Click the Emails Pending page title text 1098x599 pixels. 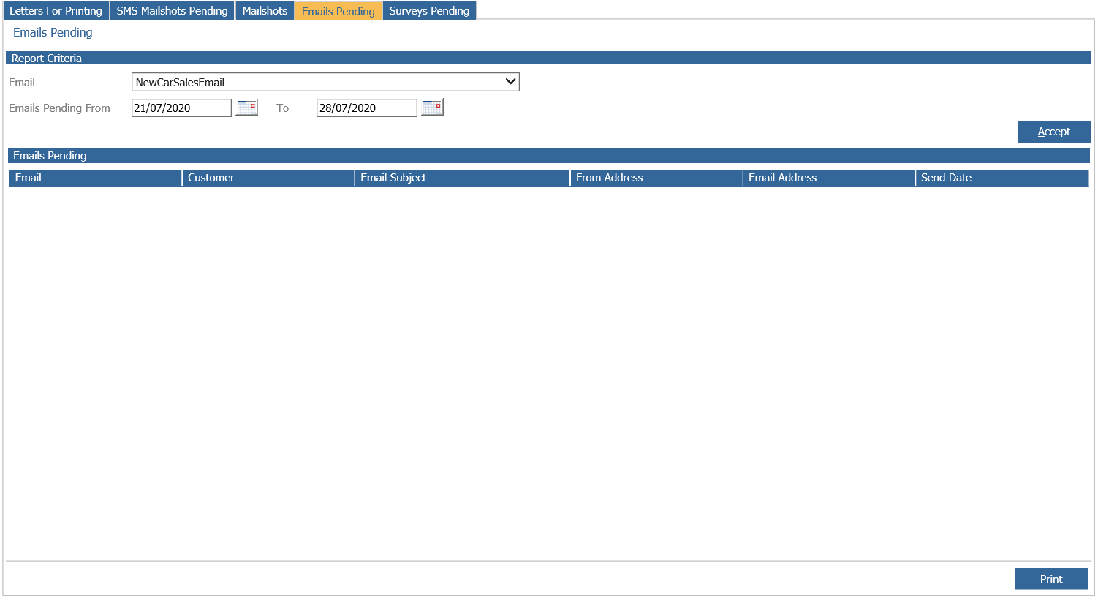pos(53,32)
